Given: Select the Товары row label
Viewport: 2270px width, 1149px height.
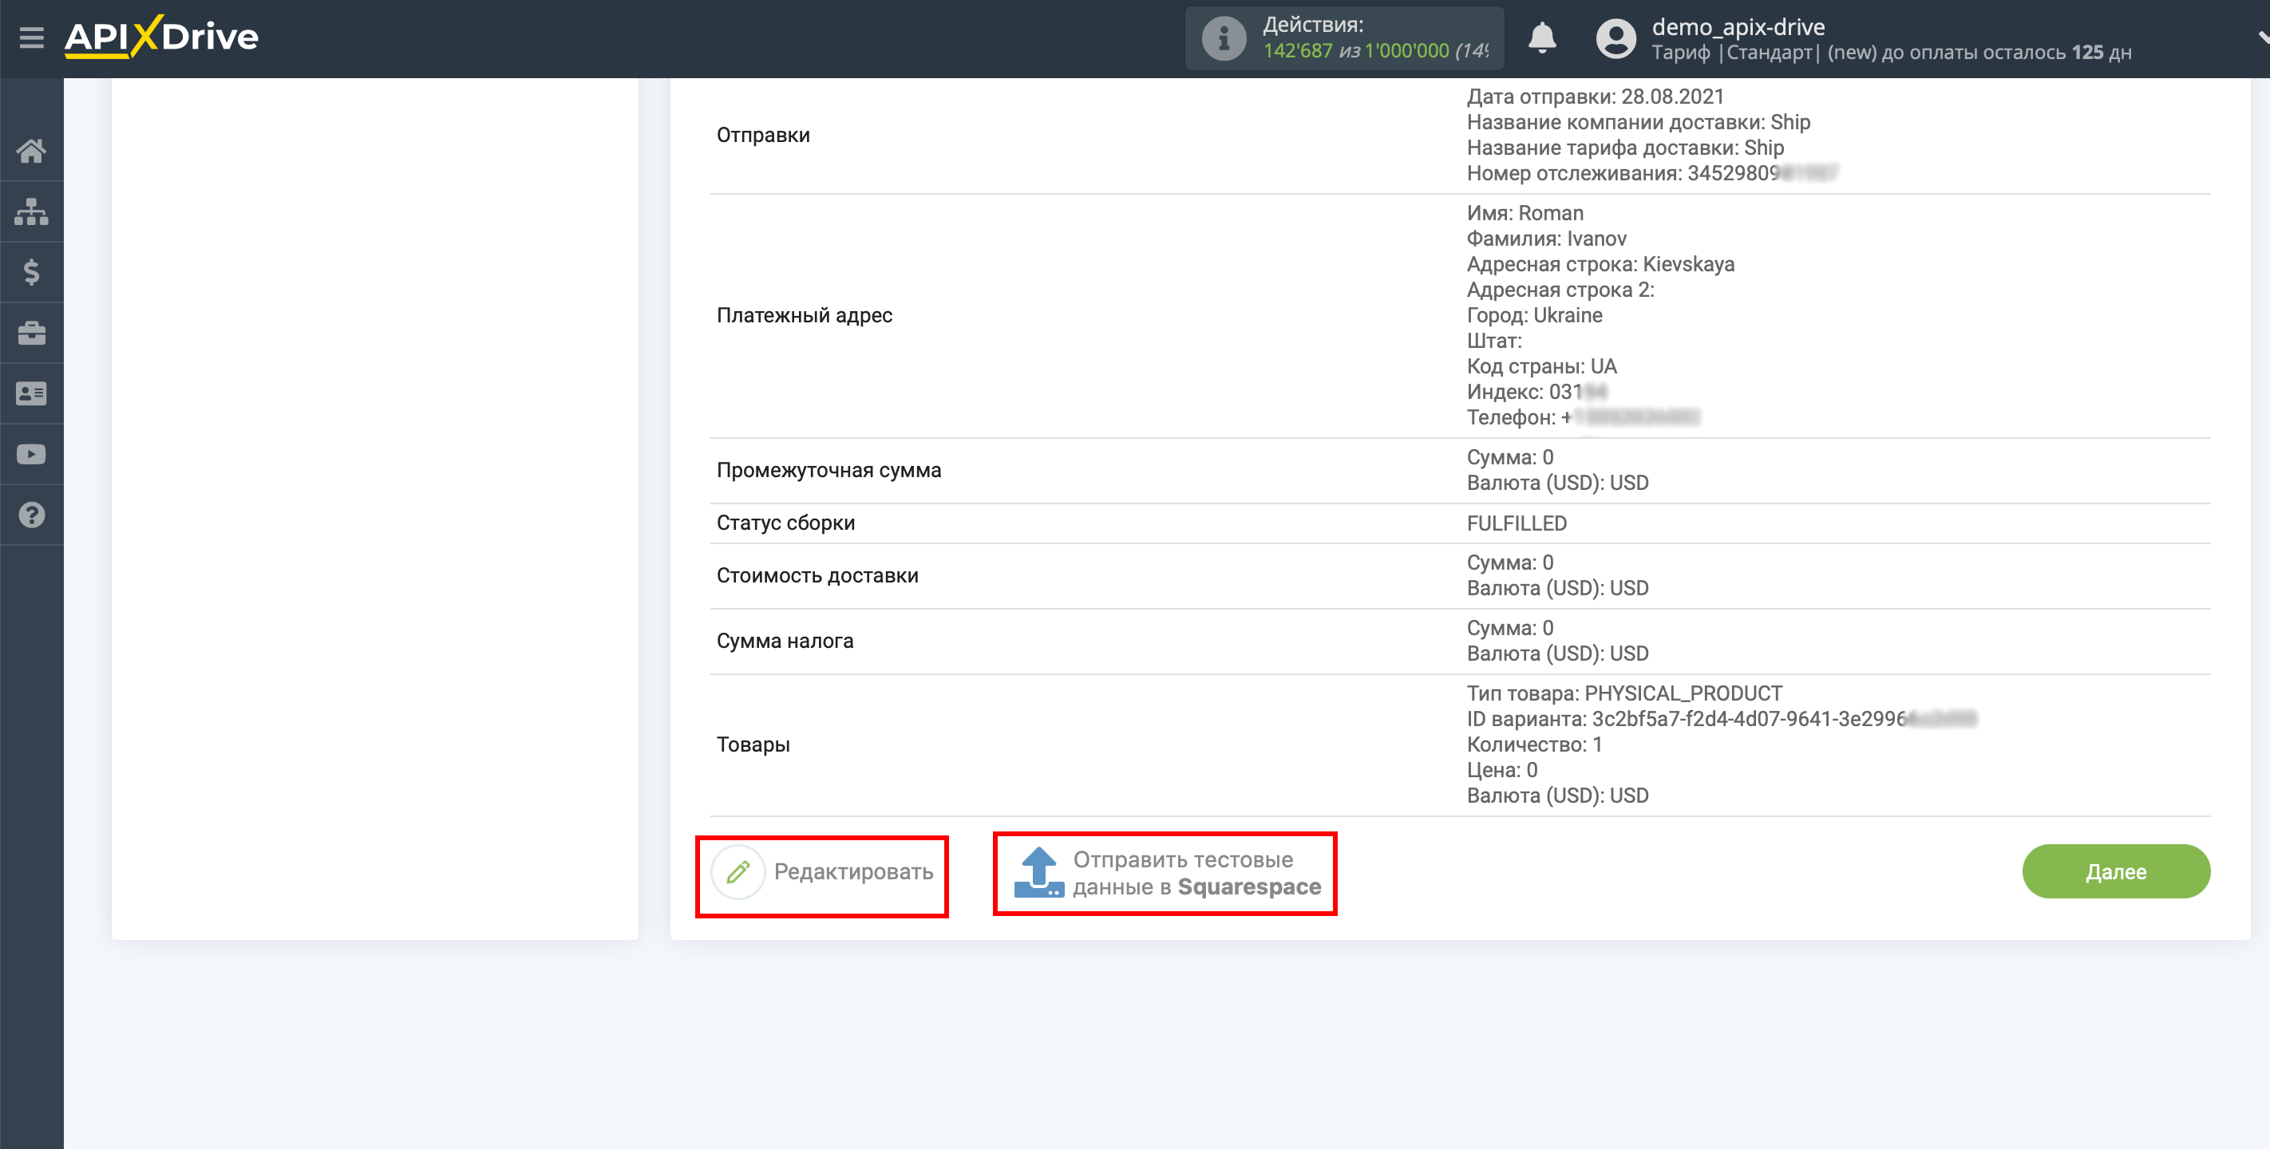Looking at the screenshot, I should [753, 744].
